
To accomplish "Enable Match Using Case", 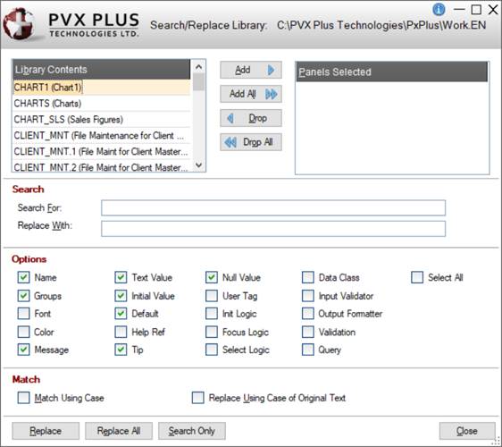I will 24,398.
